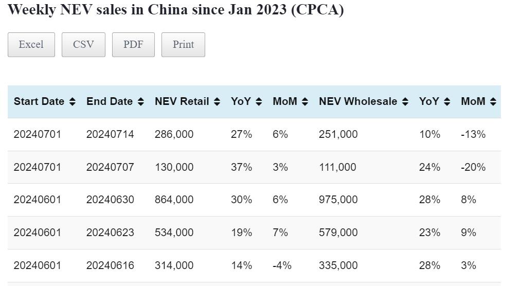
Task: Click sort icon beside last MoM column
Action: (x=493, y=102)
